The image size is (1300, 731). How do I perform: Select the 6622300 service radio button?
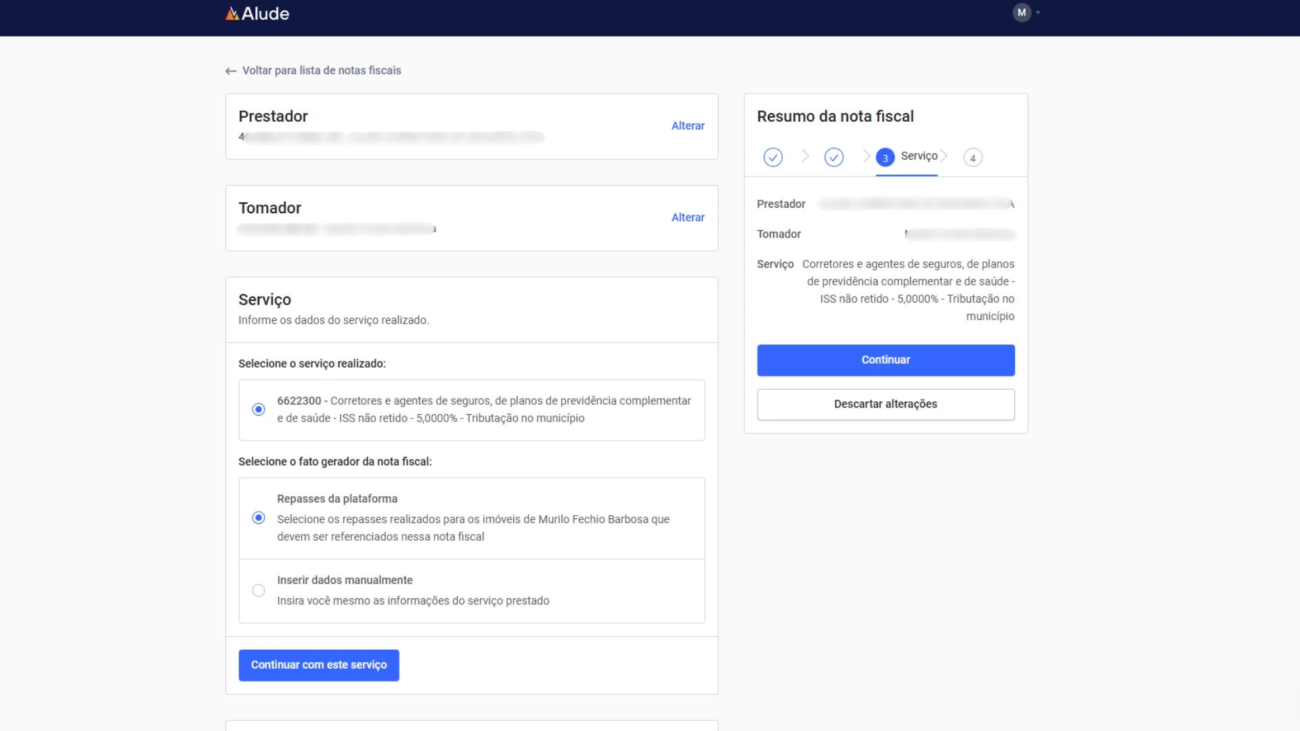(259, 409)
